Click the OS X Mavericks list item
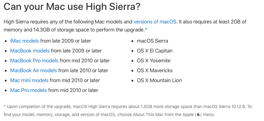Screen dimensions: 264x121 click(x=155, y=71)
